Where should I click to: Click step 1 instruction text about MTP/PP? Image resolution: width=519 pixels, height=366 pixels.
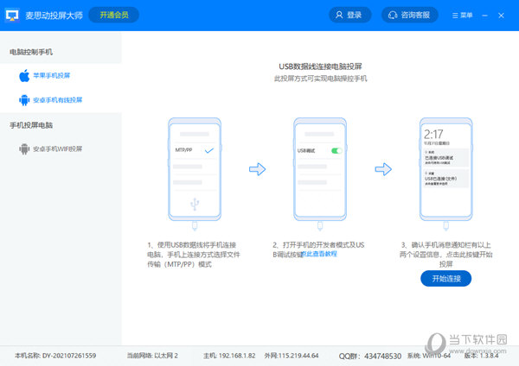tap(194, 255)
